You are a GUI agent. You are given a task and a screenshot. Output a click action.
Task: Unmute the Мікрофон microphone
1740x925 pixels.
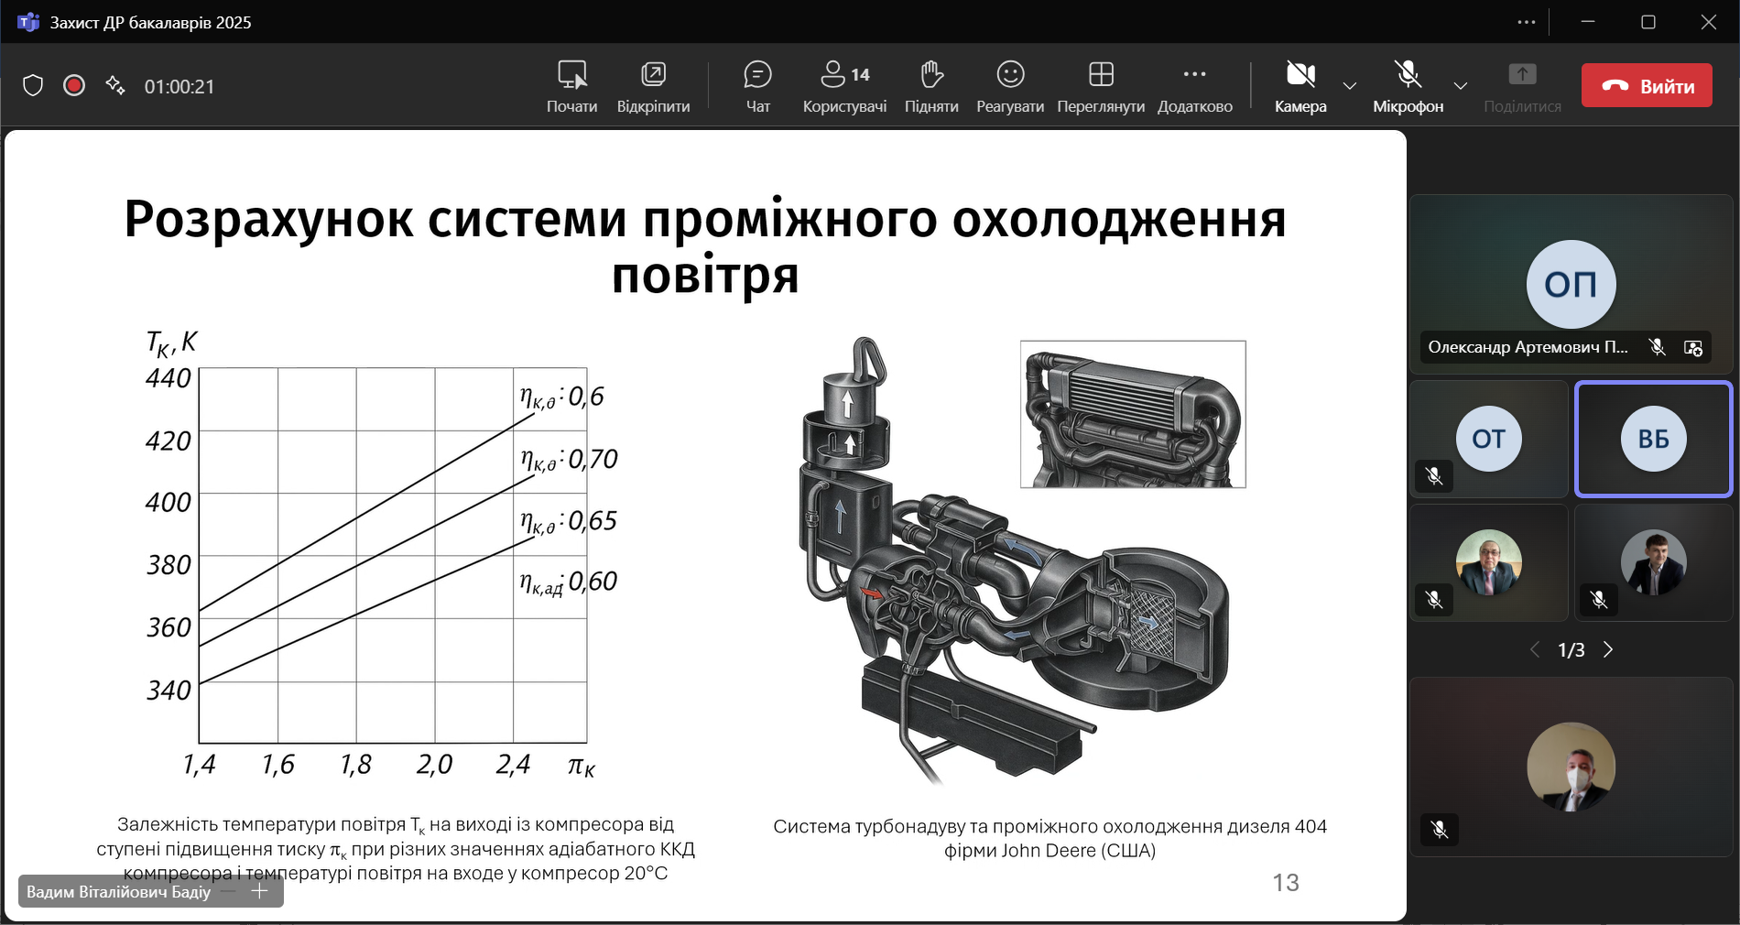[1408, 86]
